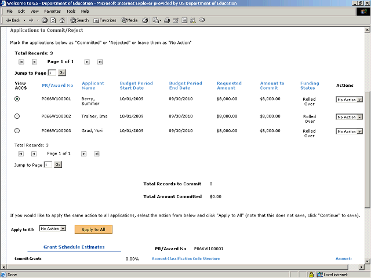Open the Apply to All dropdown
The image size is (371, 278).
pos(53,229)
